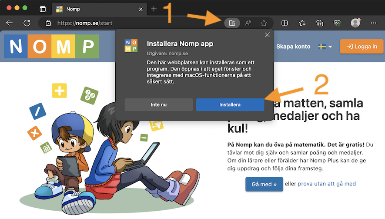Open the app install icon in address bar
Viewport: 385px width, 219px height.
click(232, 23)
